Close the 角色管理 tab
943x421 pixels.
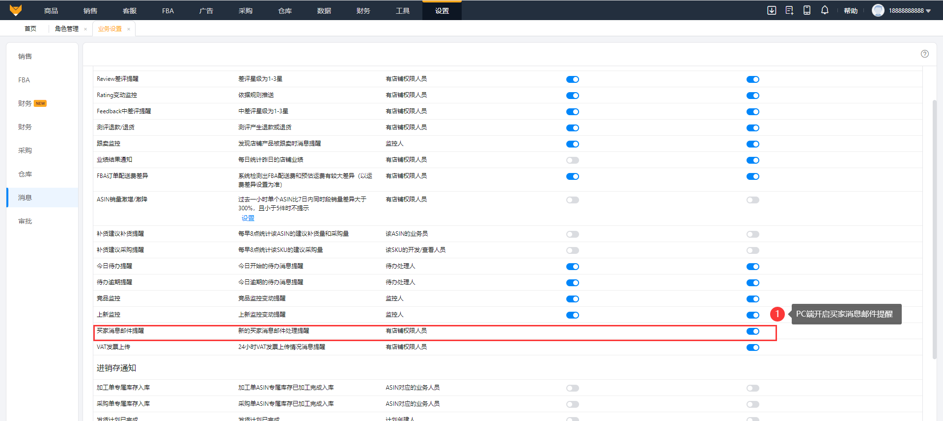click(x=85, y=29)
